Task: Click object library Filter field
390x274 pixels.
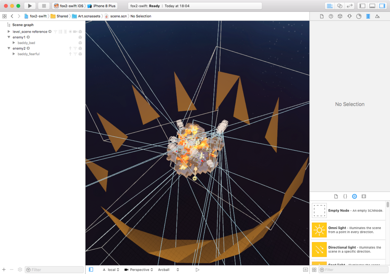Action: point(354,270)
